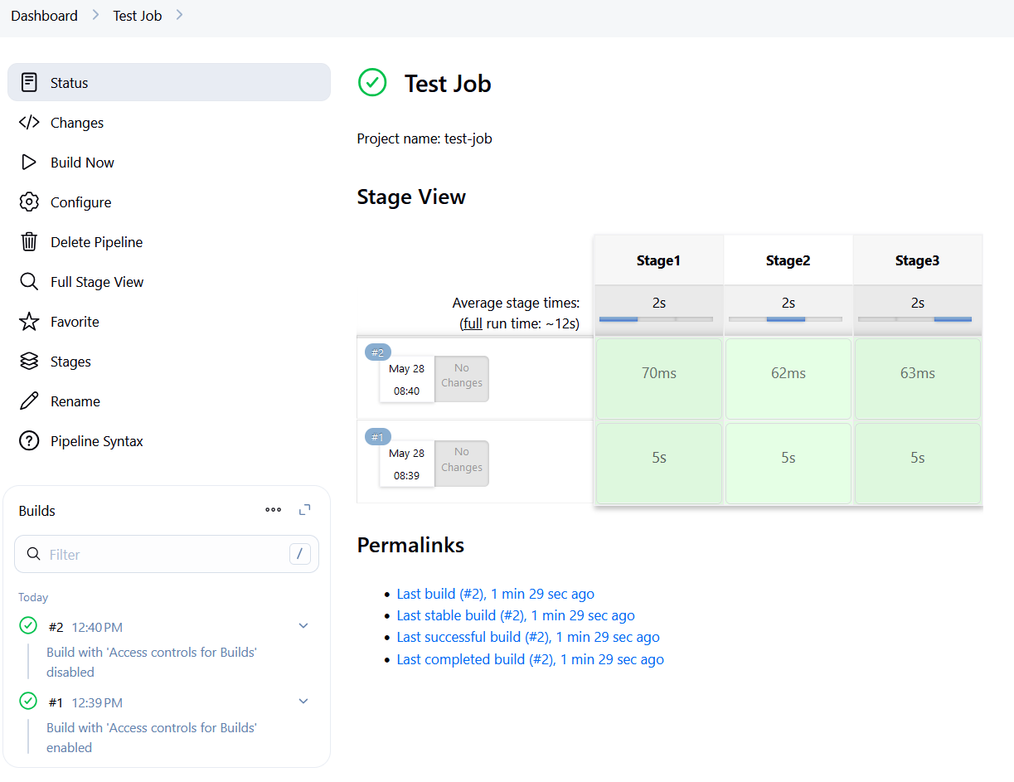Click the Pipeline Syntax help icon
The width and height of the screenshot is (1014, 782).
(29, 441)
